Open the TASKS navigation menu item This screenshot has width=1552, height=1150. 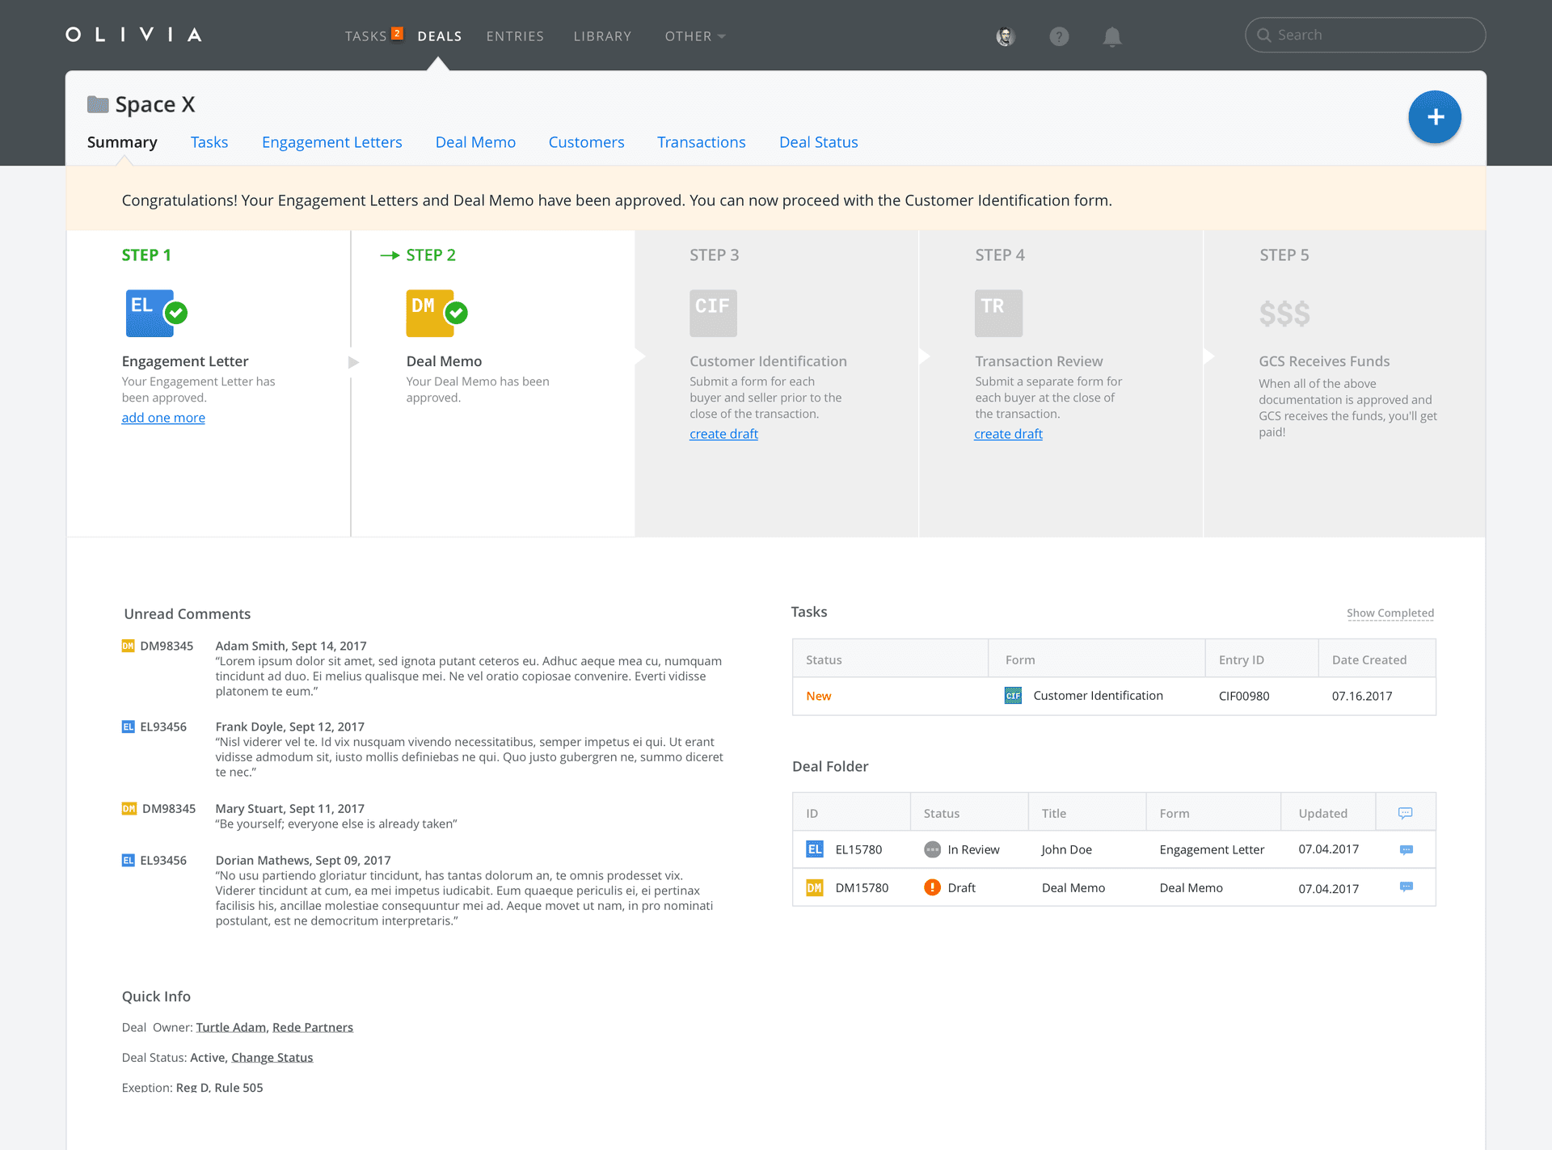[x=366, y=36]
